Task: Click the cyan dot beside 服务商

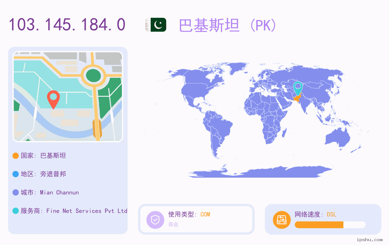Action: (16, 211)
